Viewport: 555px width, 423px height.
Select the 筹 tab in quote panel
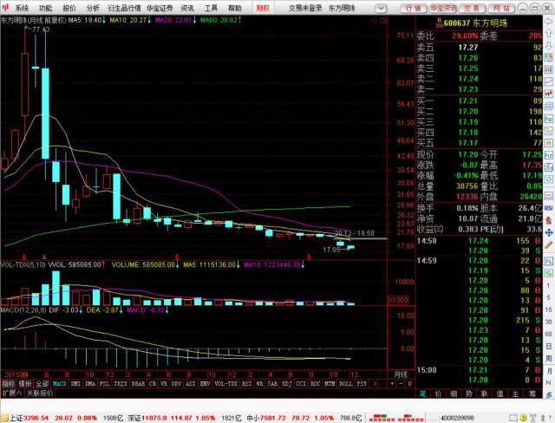click(532, 394)
